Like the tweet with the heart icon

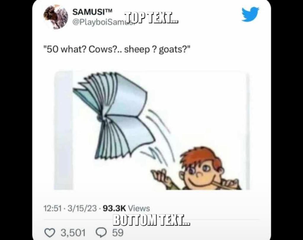(x=50, y=233)
